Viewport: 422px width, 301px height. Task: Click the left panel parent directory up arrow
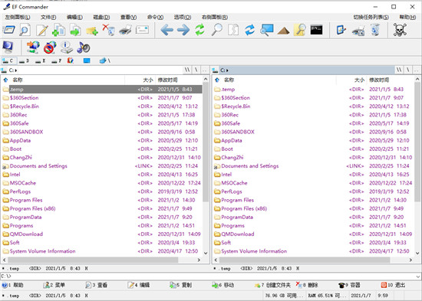pyautogui.click(x=5, y=80)
